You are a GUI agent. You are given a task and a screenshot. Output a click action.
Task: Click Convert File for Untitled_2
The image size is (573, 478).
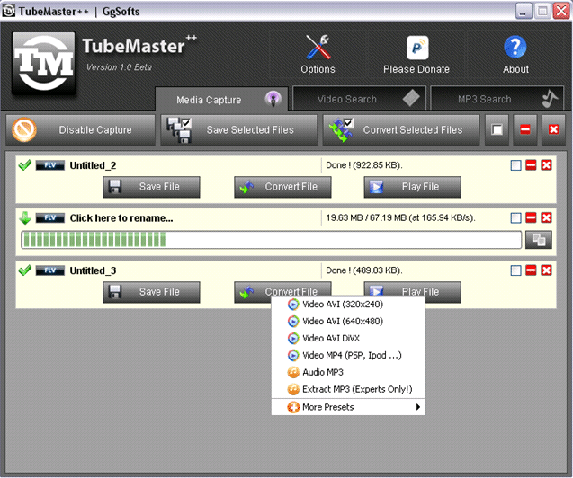pyautogui.click(x=282, y=187)
